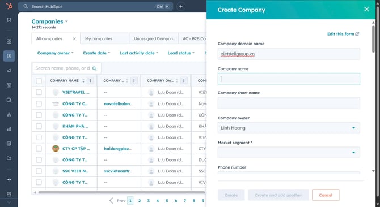This screenshot has height=207, width=380.
Task: Click the horizontal scrollbar under the table
Action: coord(121,192)
